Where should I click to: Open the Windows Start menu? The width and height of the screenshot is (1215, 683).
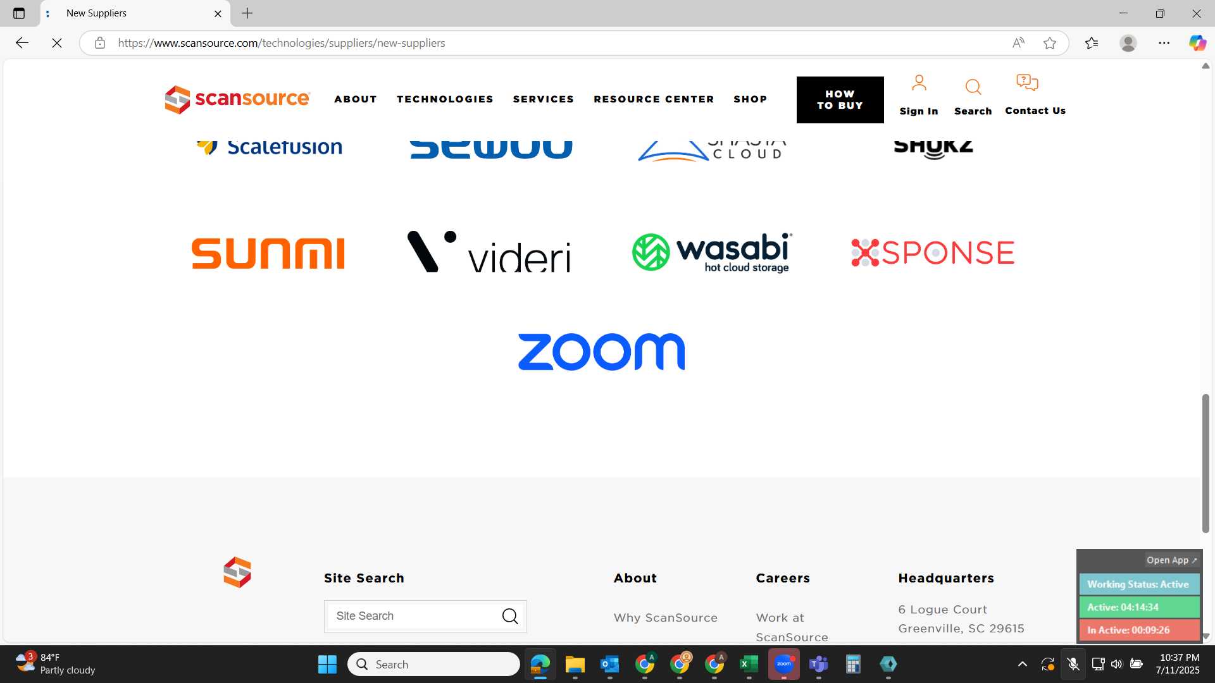[x=327, y=664]
